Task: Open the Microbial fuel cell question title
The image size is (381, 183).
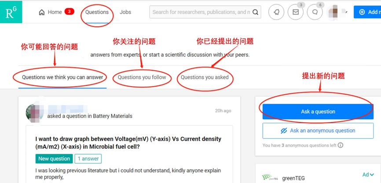Action: point(128,143)
